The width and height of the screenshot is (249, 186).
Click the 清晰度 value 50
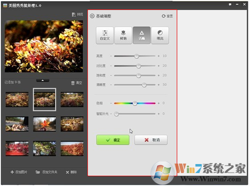click(x=164, y=85)
